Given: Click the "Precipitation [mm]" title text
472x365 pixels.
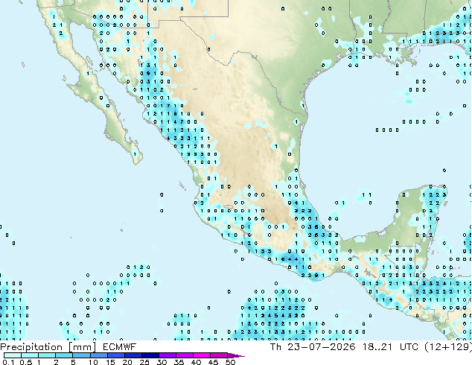Looking at the screenshot, I should pyautogui.click(x=48, y=347).
